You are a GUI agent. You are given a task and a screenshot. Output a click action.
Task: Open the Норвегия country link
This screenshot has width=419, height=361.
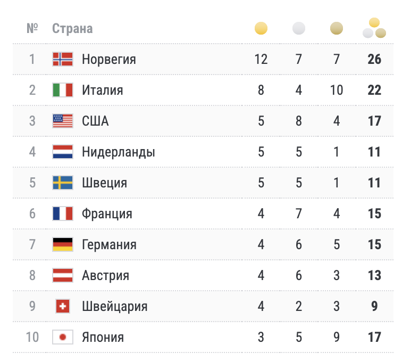(x=108, y=59)
